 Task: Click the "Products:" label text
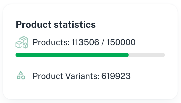pyautogui.click(x=51, y=42)
